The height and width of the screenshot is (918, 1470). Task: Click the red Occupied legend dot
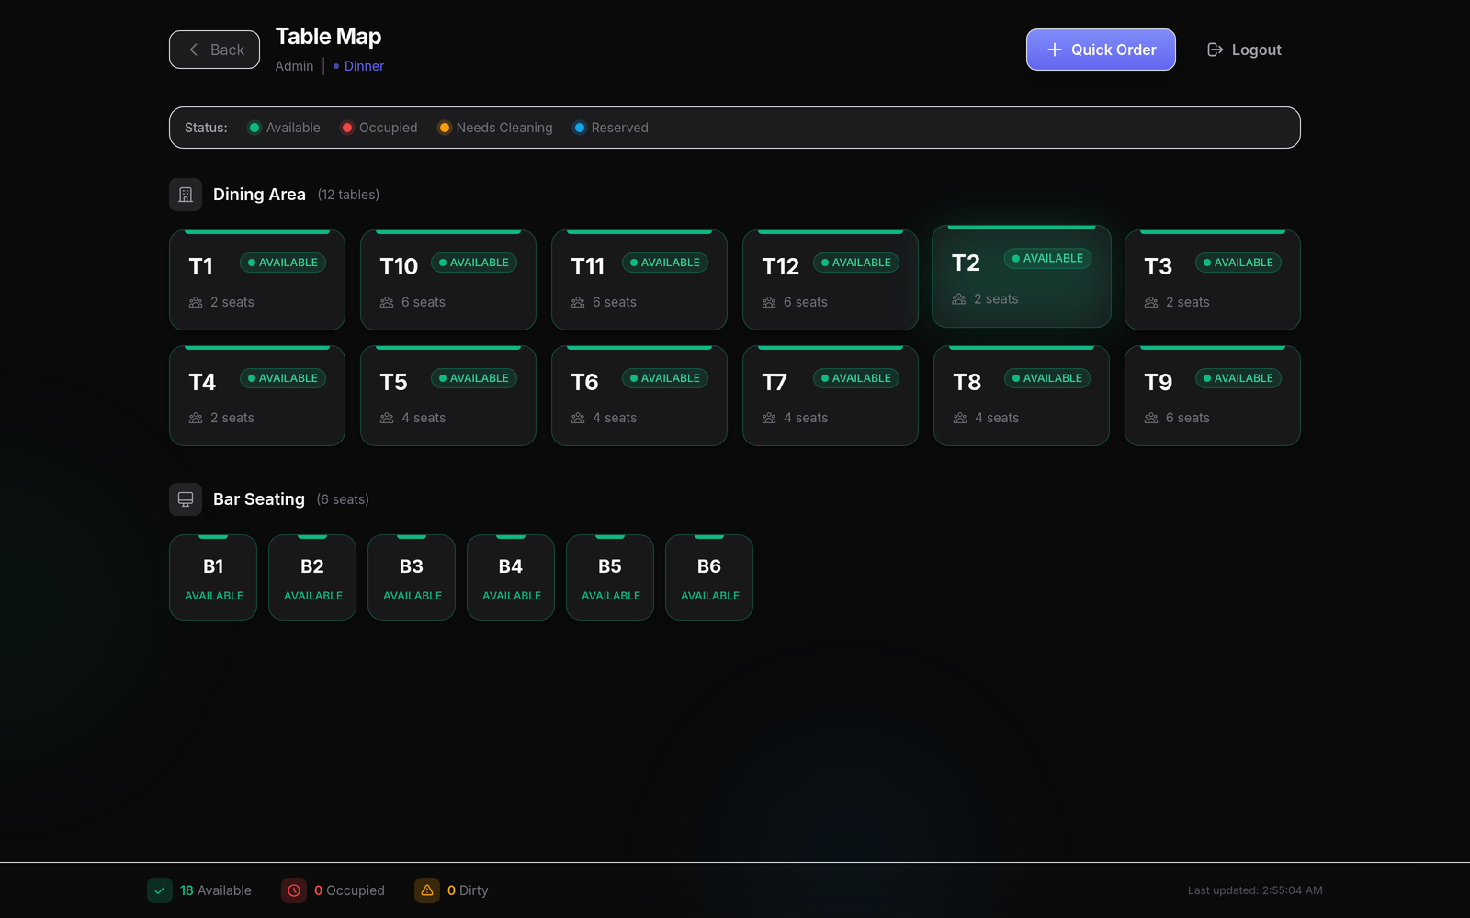(347, 128)
